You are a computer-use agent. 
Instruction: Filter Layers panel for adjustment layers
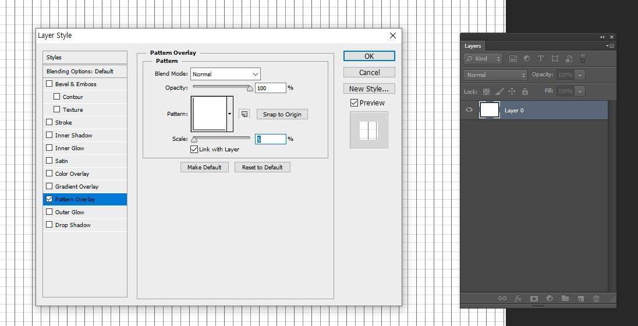click(x=527, y=59)
